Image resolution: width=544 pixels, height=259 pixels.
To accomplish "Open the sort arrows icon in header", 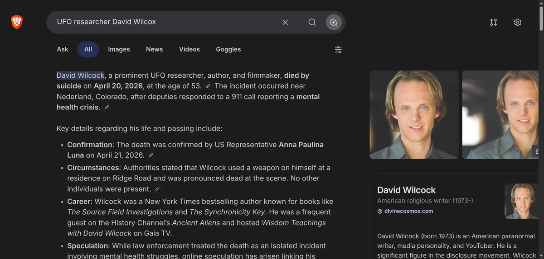I will 494,22.
